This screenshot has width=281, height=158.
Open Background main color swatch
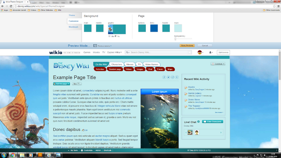pos(88,28)
